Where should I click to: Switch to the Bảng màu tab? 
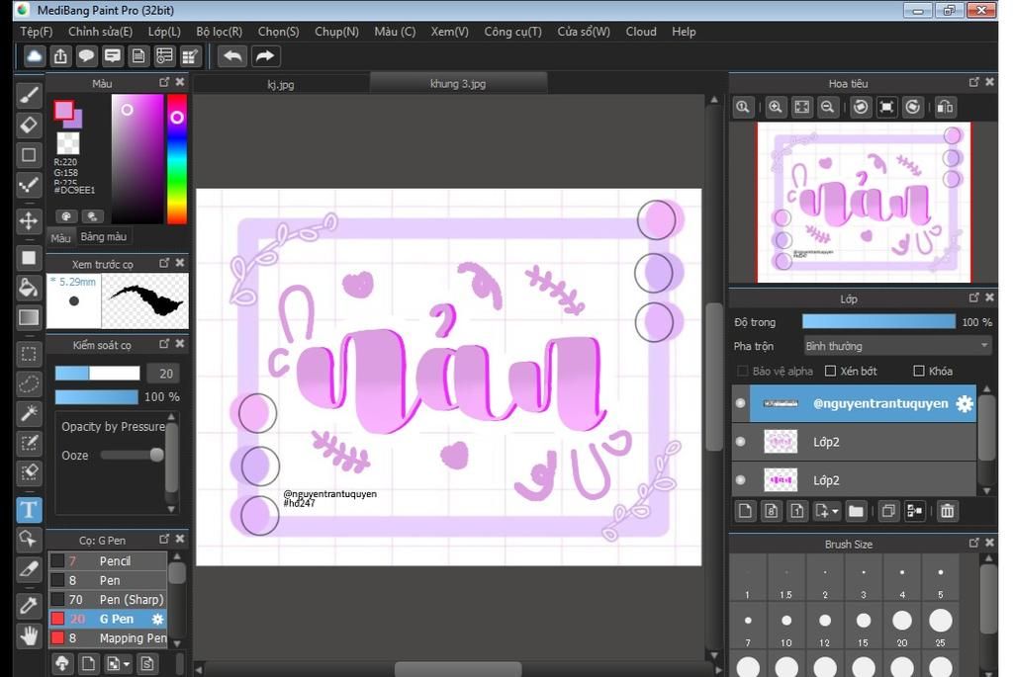[x=103, y=237]
